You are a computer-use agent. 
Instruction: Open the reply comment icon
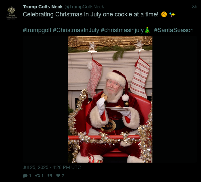tap(25, 176)
